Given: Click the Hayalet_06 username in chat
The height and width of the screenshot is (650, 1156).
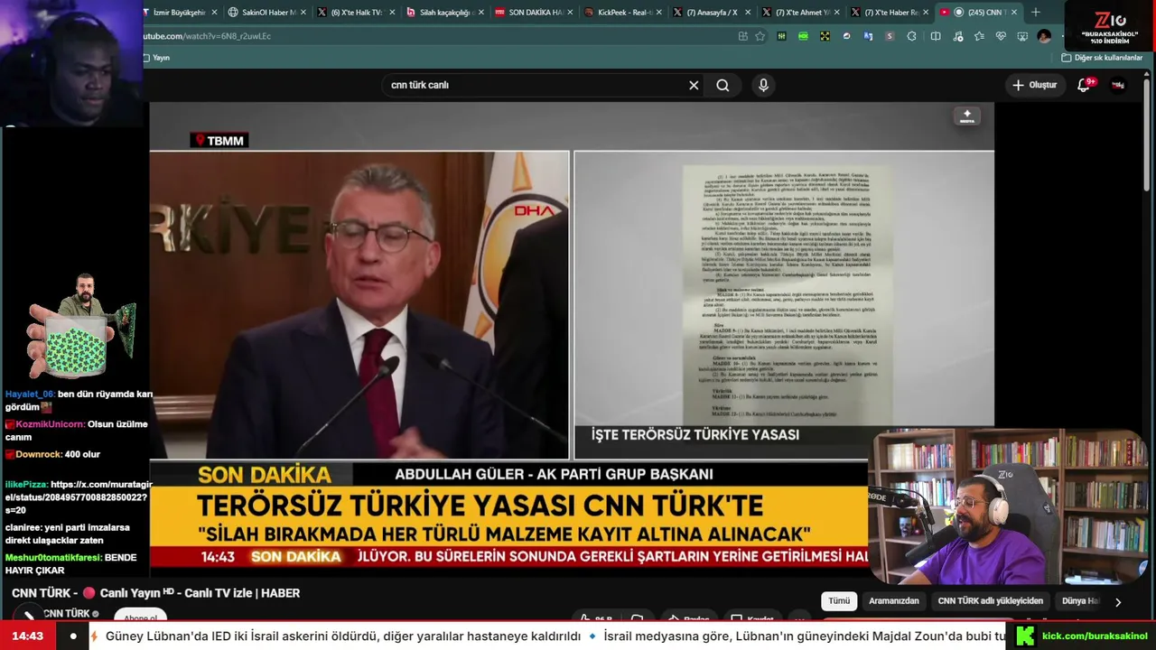Looking at the screenshot, I should coord(30,395).
